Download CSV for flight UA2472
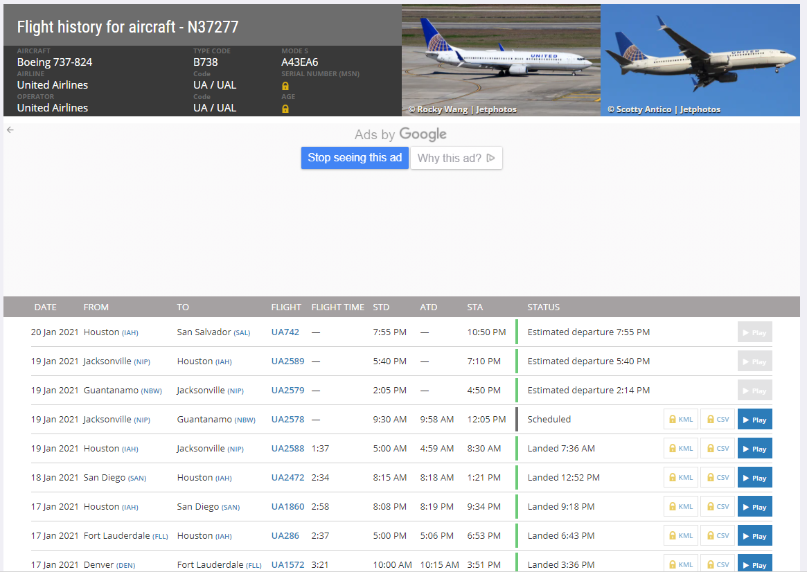Image resolution: width=807 pixels, height=572 pixels. pyautogui.click(x=718, y=477)
